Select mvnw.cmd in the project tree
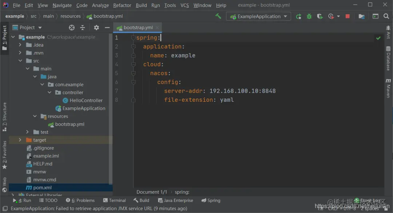The width and height of the screenshot is (393, 213). 44,180
